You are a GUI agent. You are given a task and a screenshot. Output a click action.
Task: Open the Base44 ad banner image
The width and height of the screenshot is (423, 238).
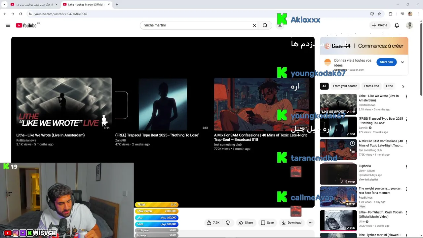click(364, 46)
